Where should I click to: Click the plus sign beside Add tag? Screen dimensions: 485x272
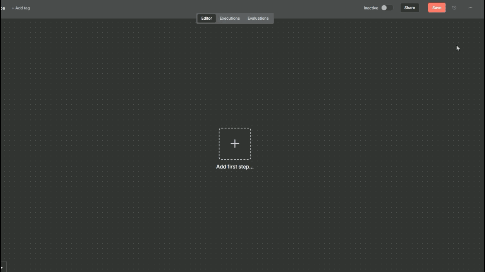(13, 8)
